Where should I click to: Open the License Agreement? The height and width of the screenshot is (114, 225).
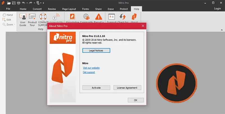click(x=127, y=88)
